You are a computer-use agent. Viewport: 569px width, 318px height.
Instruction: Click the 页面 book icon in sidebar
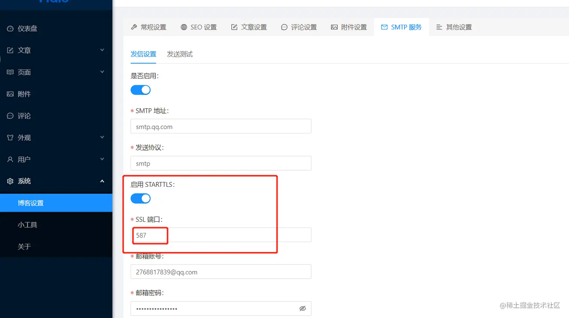point(10,72)
